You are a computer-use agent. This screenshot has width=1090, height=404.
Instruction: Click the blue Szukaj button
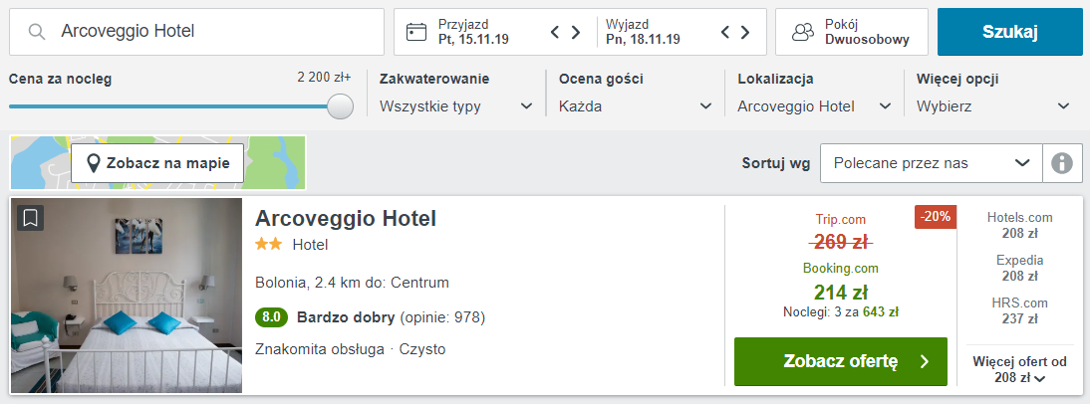coord(1009,32)
